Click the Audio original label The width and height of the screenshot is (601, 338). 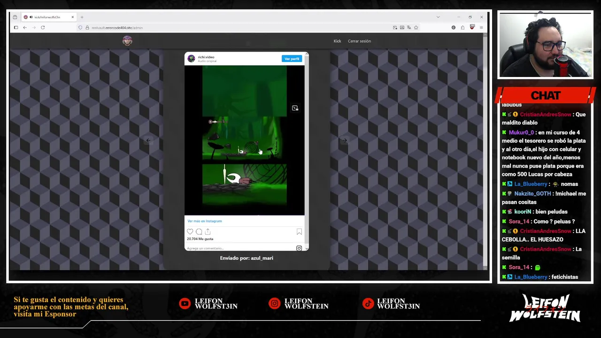[207, 61]
